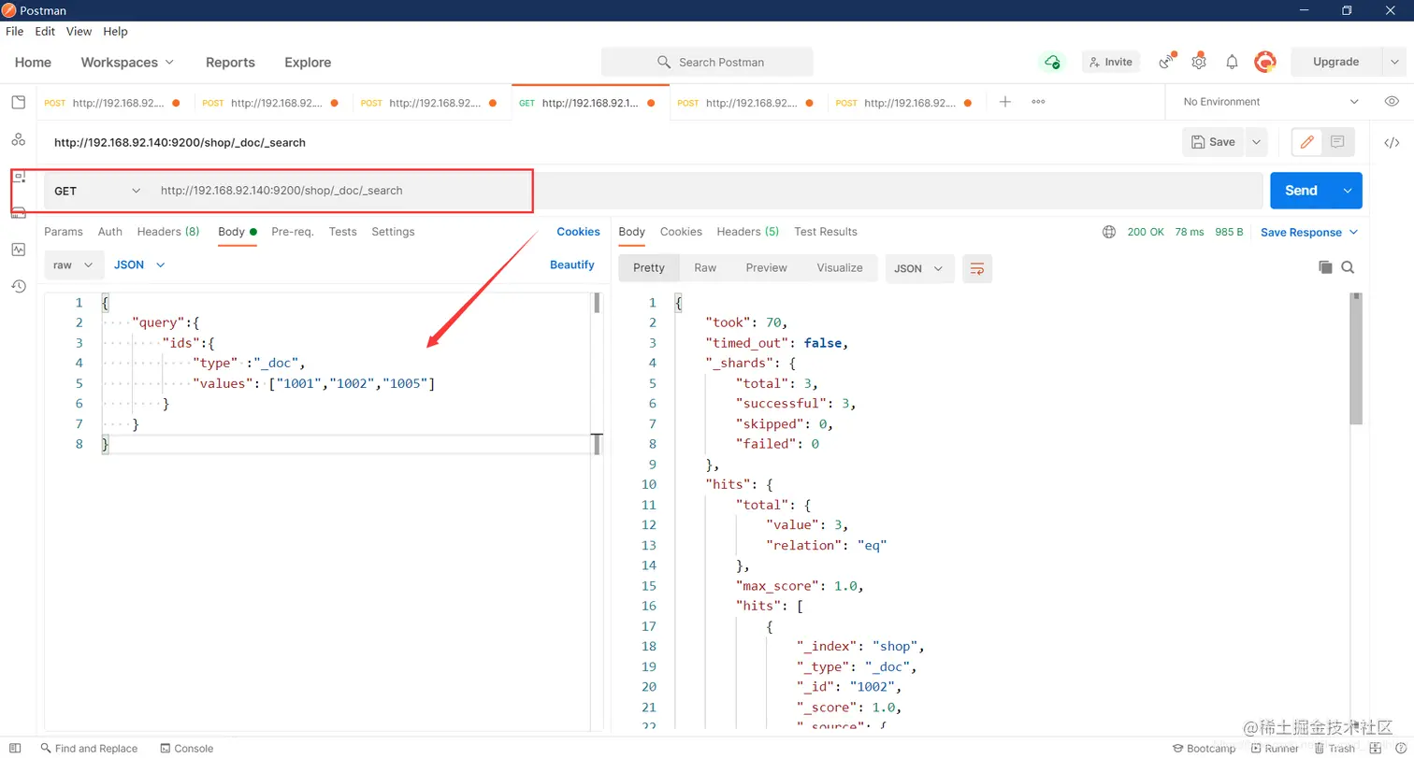Open the GET method dropdown
1414x758 pixels.
(96, 191)
